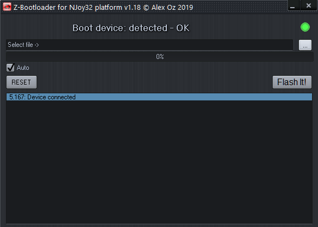Open file browser with the "..." button
318x227 pixels.
(305, 45)
